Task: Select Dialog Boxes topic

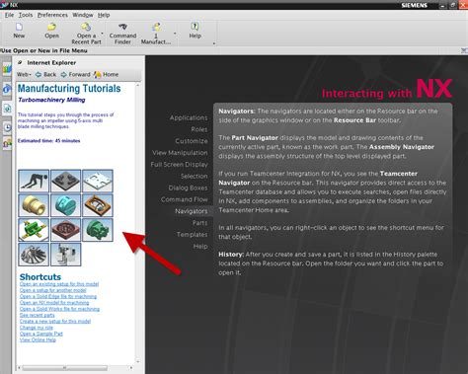Action: (188, 187)
